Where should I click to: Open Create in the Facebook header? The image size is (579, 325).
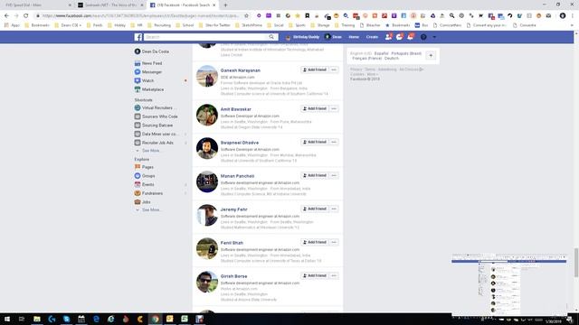372,37
